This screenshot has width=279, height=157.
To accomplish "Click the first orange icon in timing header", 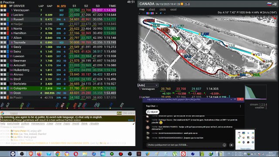I will point(2,6).
